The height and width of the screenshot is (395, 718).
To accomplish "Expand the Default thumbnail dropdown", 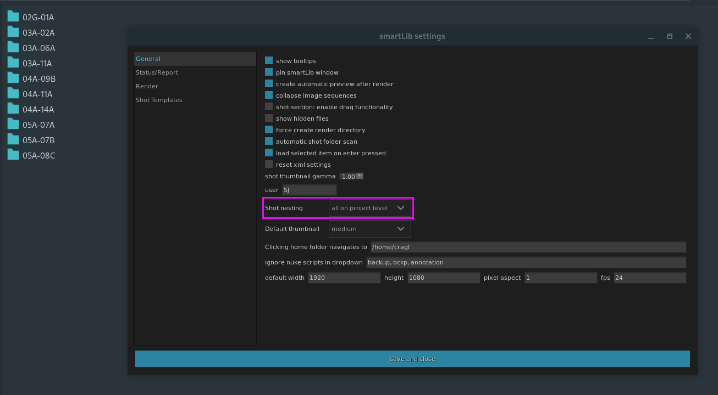I will pyautogui.click(x=369, y=229).
